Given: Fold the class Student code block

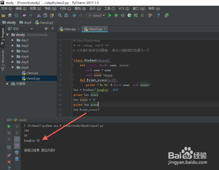Looking at the screenshot, I should 72,60.
